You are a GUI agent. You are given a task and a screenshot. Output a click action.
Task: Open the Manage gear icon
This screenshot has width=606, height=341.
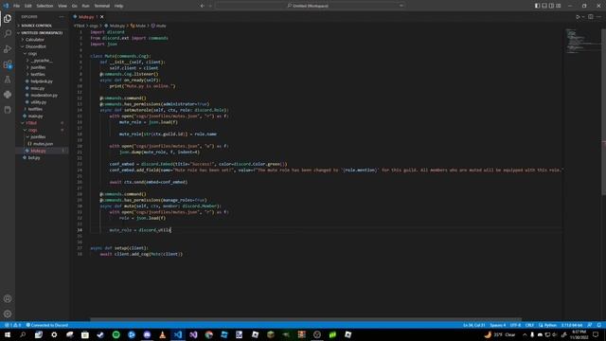point(8,314)
